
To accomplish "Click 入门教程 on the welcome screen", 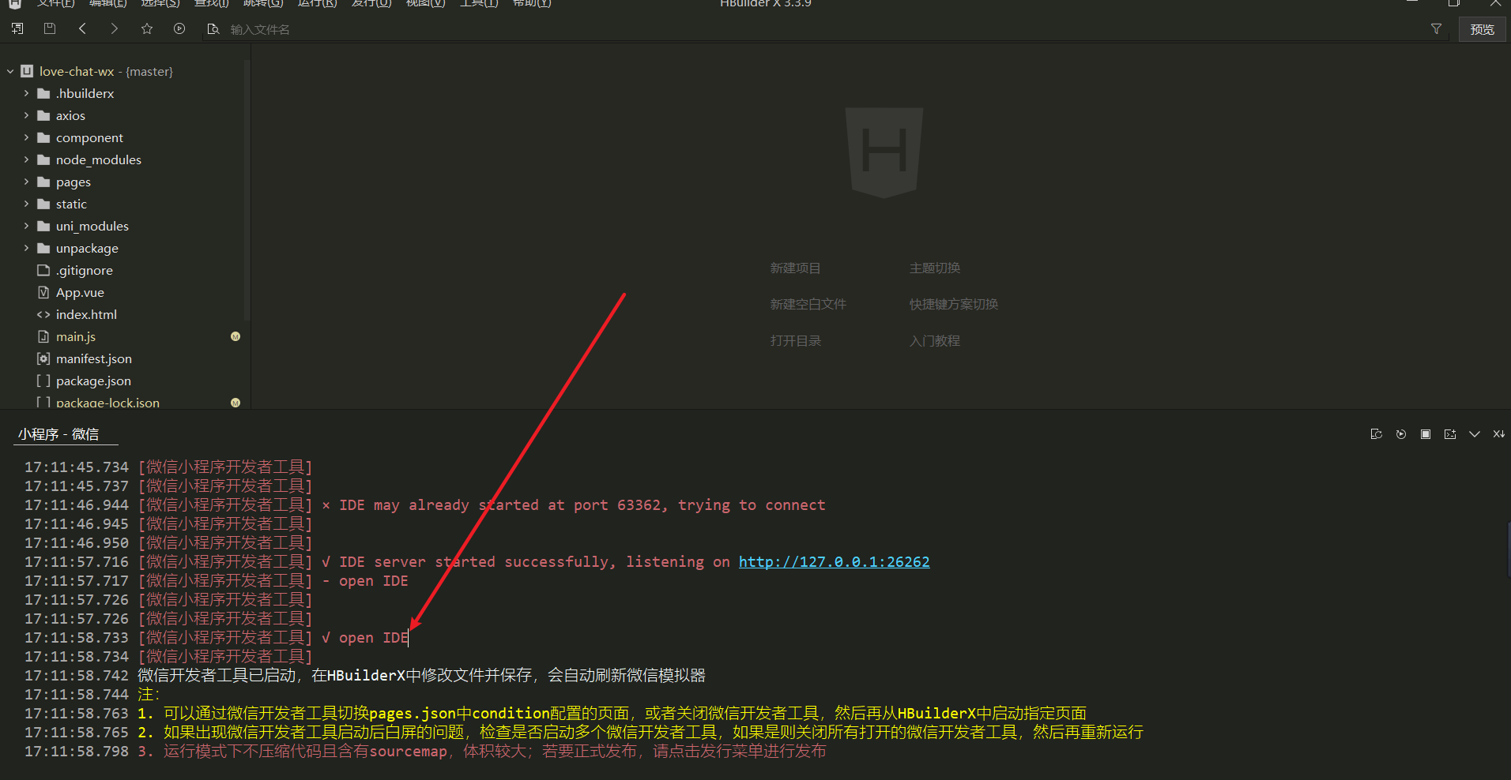I will coord(934,341).
